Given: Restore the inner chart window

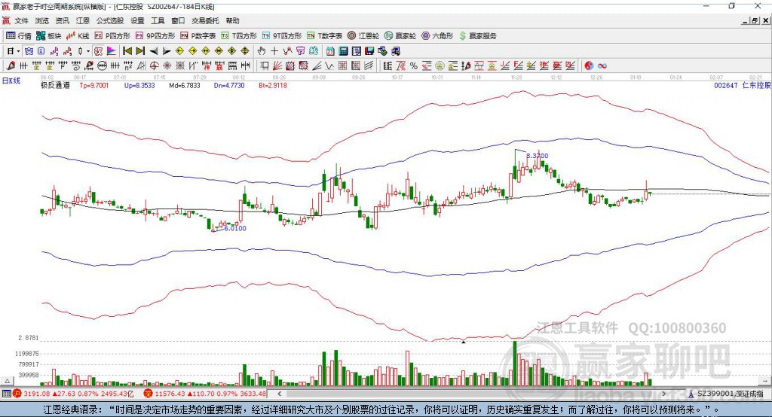Looking at the screenshot, I should click(x=755, y=20).
